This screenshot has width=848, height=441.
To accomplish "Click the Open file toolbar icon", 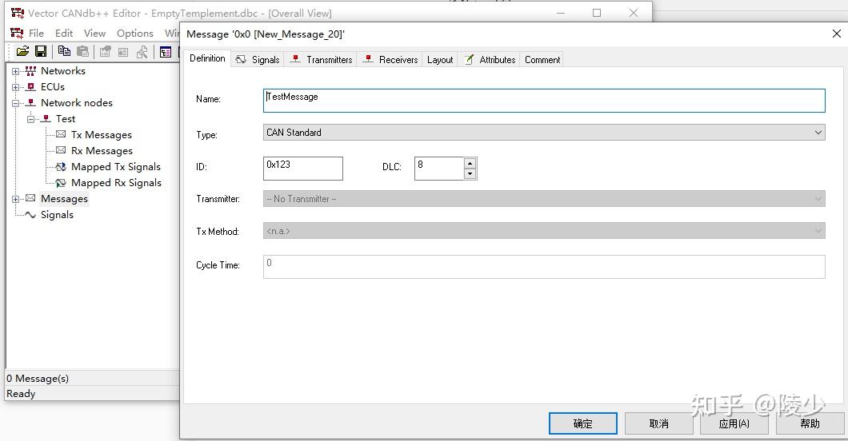I will click(22, 52).
